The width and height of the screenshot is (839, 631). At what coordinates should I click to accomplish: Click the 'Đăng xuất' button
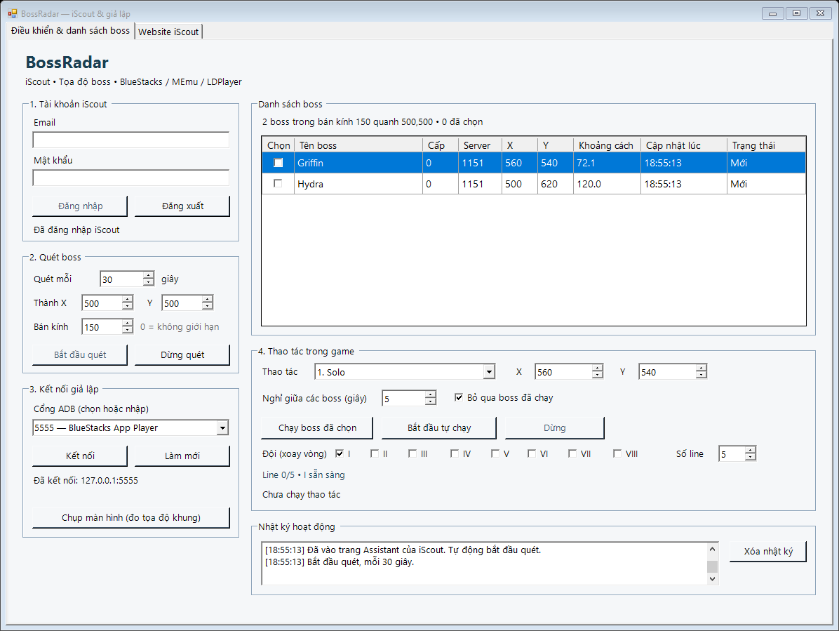pyautogui.click(x=182, y=206)
